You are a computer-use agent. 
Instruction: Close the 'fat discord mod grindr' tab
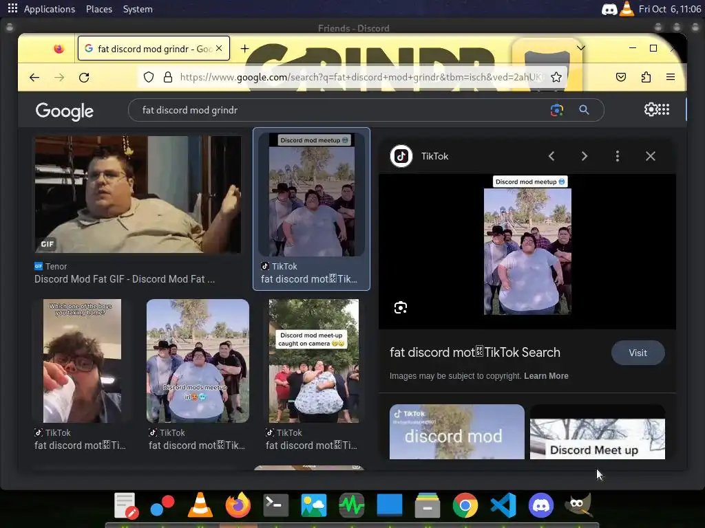point(219,48)
